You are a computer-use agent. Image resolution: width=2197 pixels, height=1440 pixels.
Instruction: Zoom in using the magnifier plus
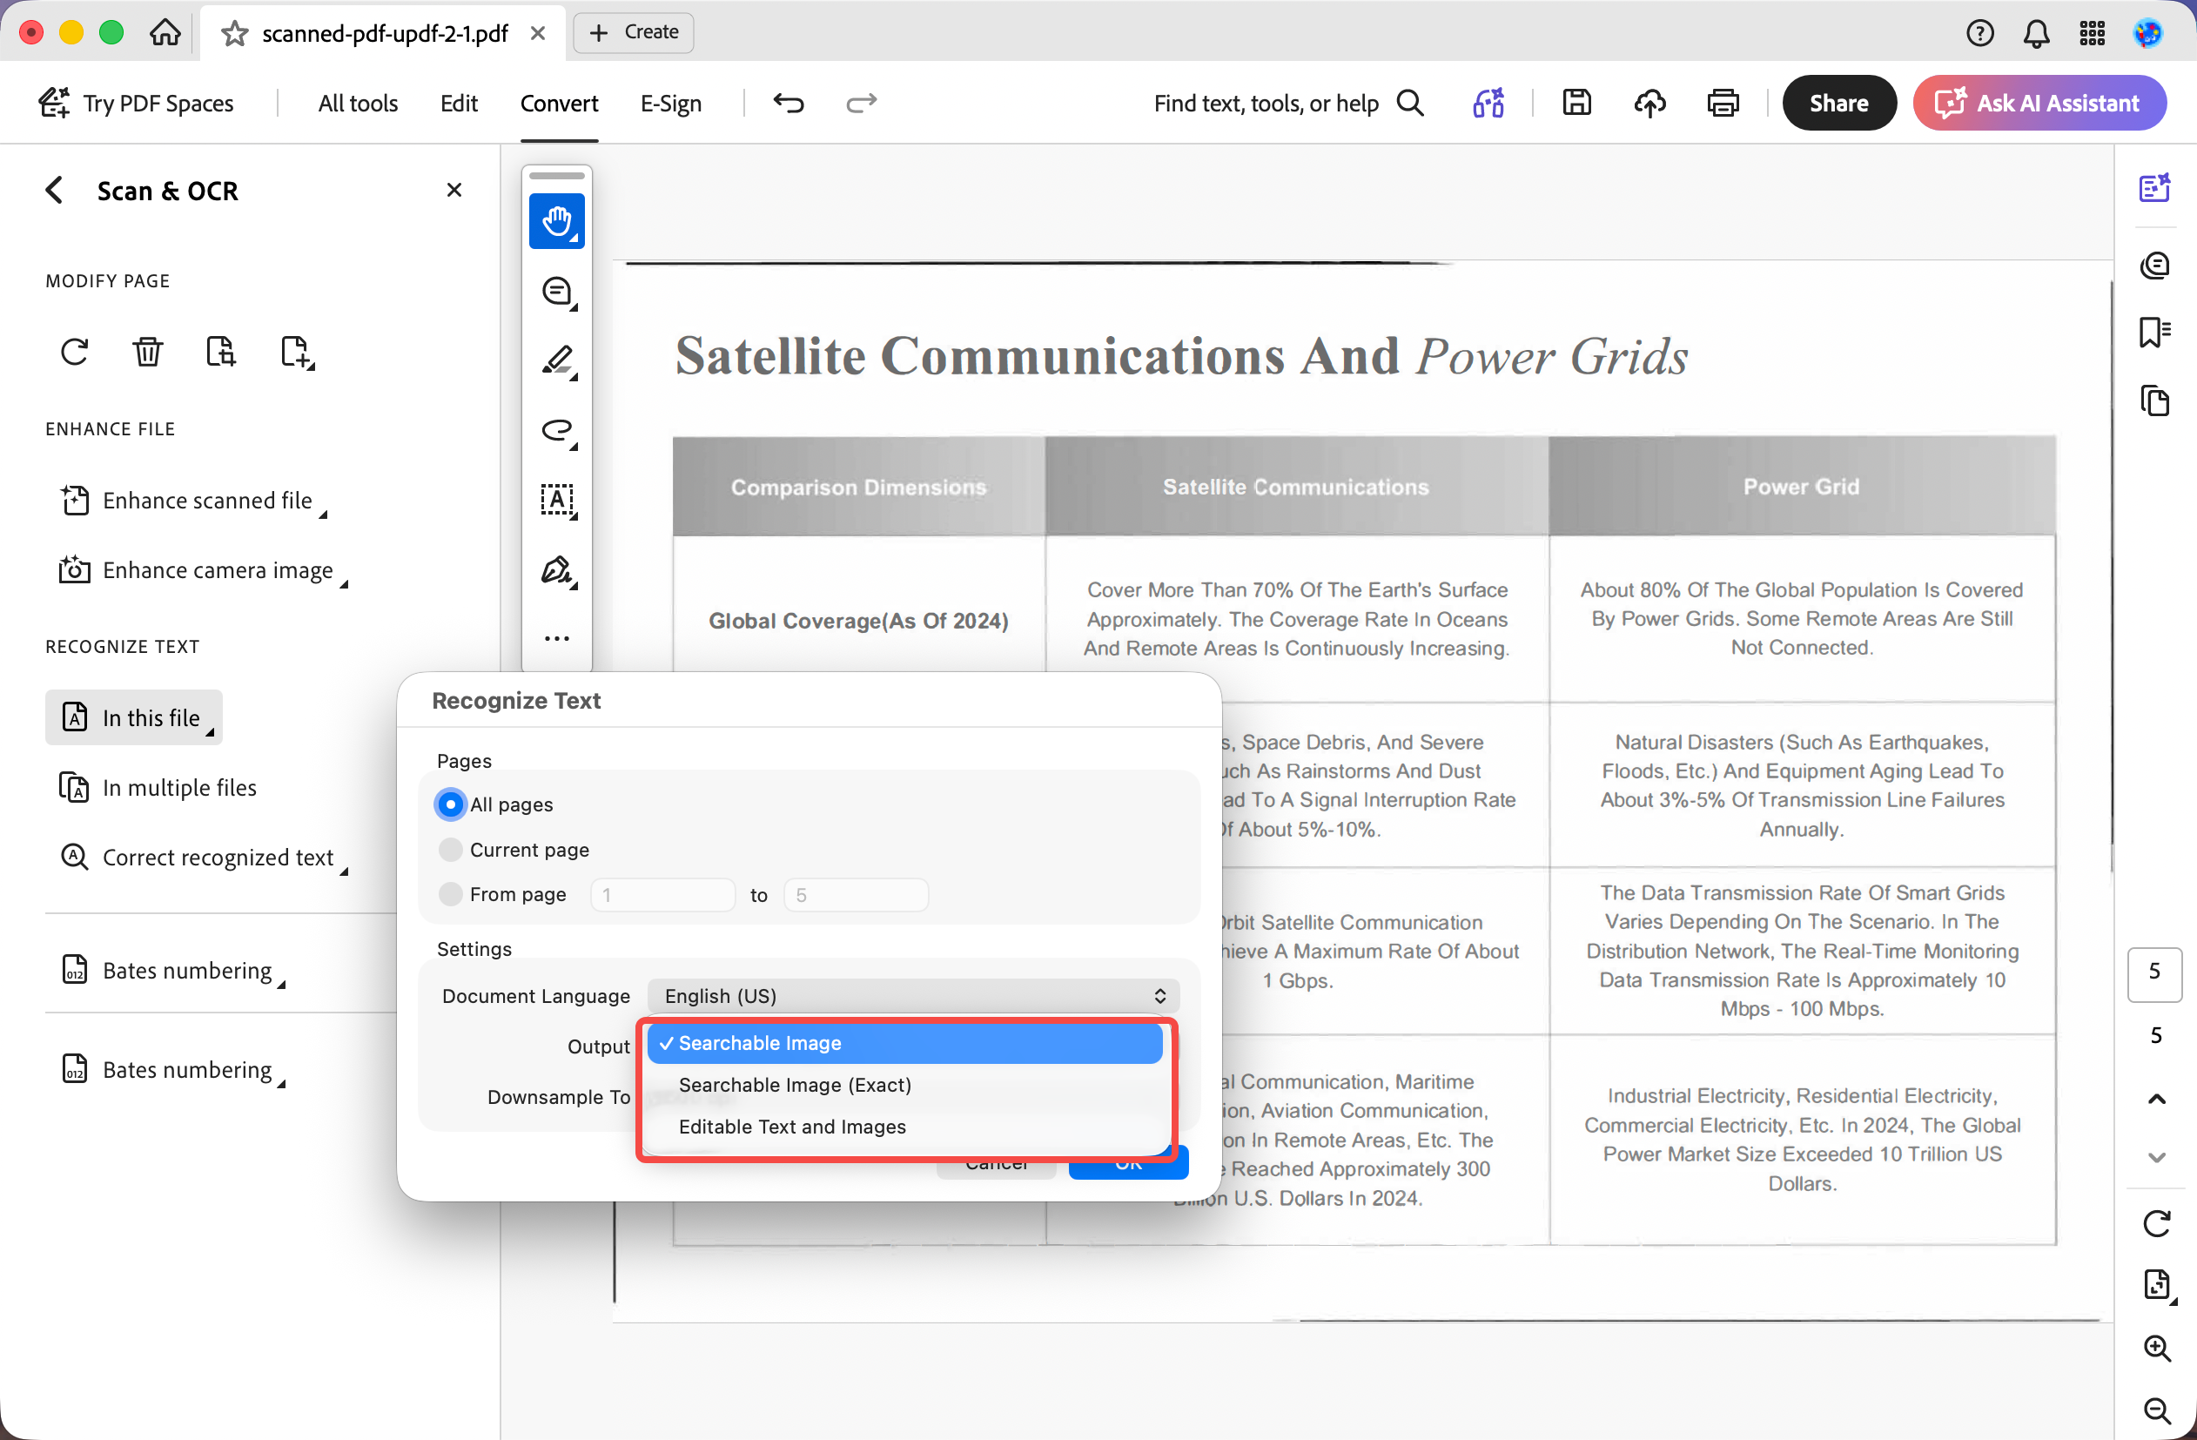2157,1349
